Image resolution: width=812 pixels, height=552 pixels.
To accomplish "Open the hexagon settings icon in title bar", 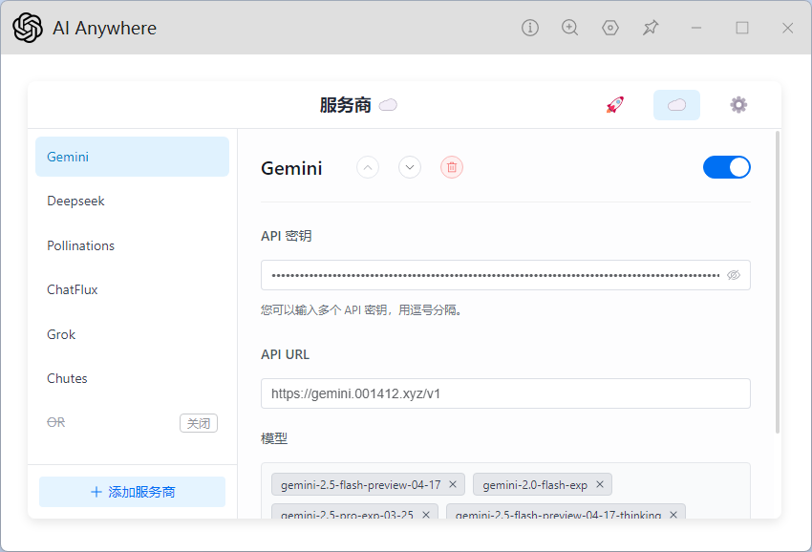I will click(610, 28).
